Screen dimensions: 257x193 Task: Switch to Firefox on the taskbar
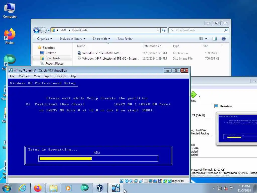(38, 188)
